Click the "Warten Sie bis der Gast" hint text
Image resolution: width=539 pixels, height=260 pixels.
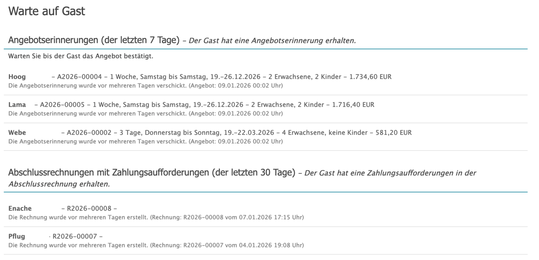[81, 56]
